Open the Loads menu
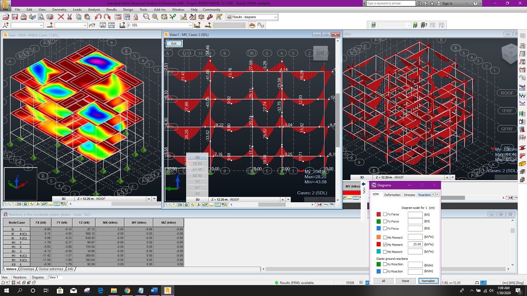 pyautogui.click(x=77, y=9)
